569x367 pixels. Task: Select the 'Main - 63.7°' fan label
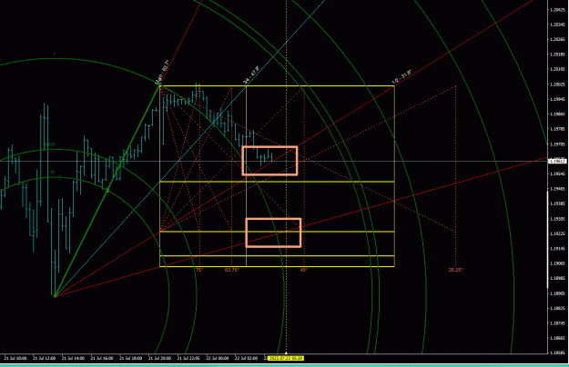(x=162, y=72)
